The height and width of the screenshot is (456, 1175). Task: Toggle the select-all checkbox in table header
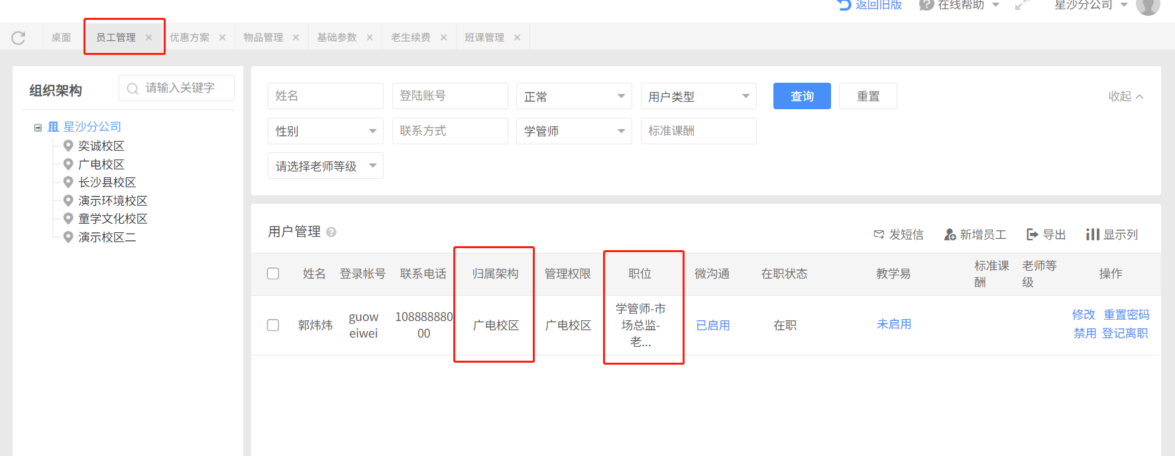(x=273, y=273)
